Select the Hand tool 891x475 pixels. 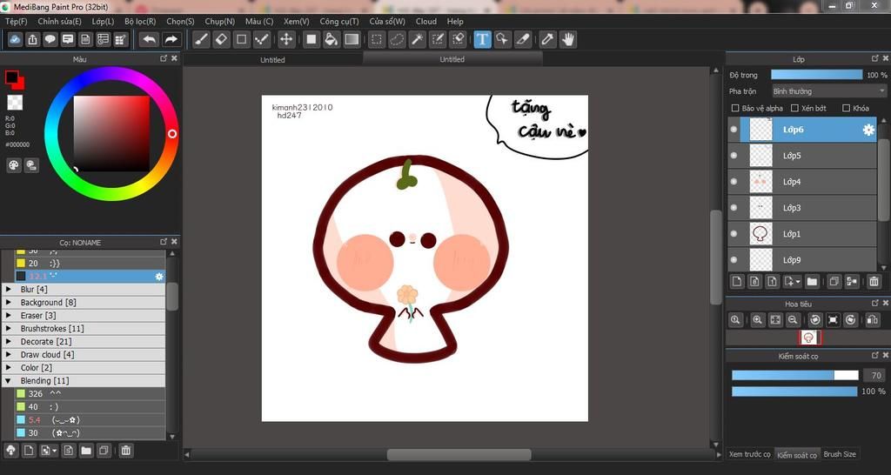pyautogui.click(x=567, y=39)
